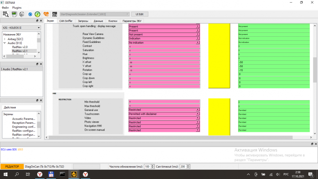Screen dimensions: 318x179
Task: Close the log output panel
Action: [316, 144]
